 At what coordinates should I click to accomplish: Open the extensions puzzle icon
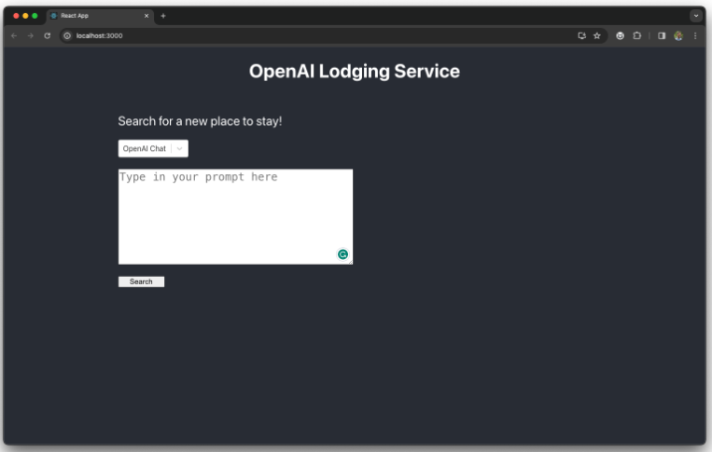tap(637, 35)
